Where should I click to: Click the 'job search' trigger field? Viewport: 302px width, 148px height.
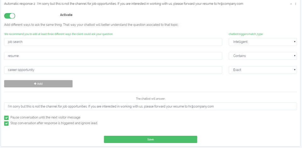tap(113, 42)
